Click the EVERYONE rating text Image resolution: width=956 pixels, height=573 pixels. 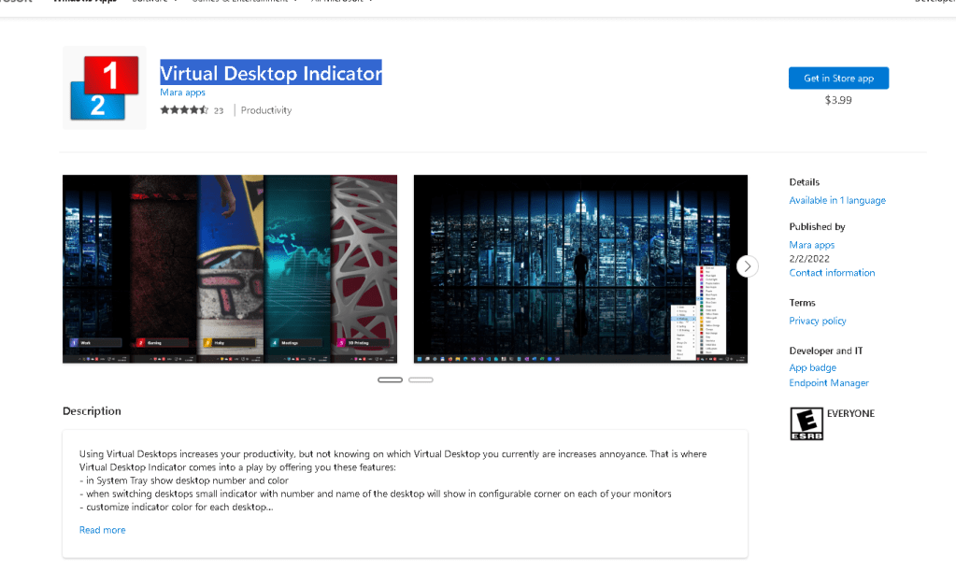(x=850, y=413)
